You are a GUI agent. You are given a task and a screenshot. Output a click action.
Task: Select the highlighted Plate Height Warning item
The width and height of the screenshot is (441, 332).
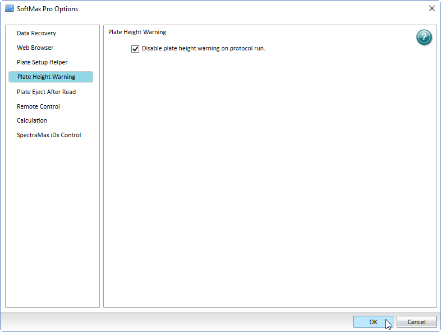tap(46, 77)
